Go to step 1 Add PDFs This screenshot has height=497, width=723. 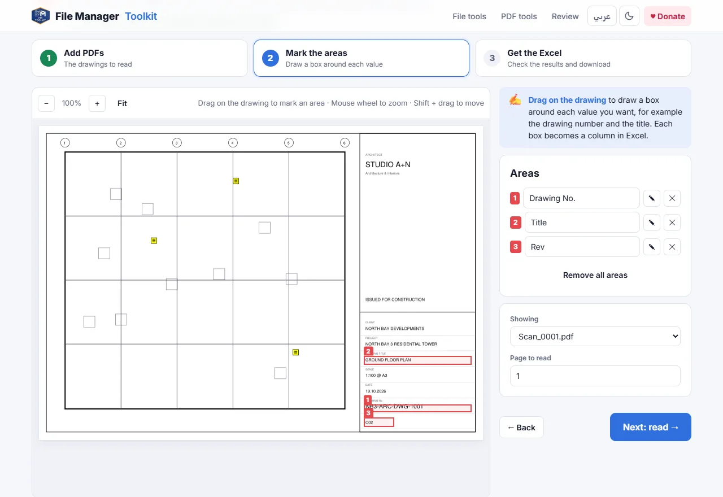point(140,58)
